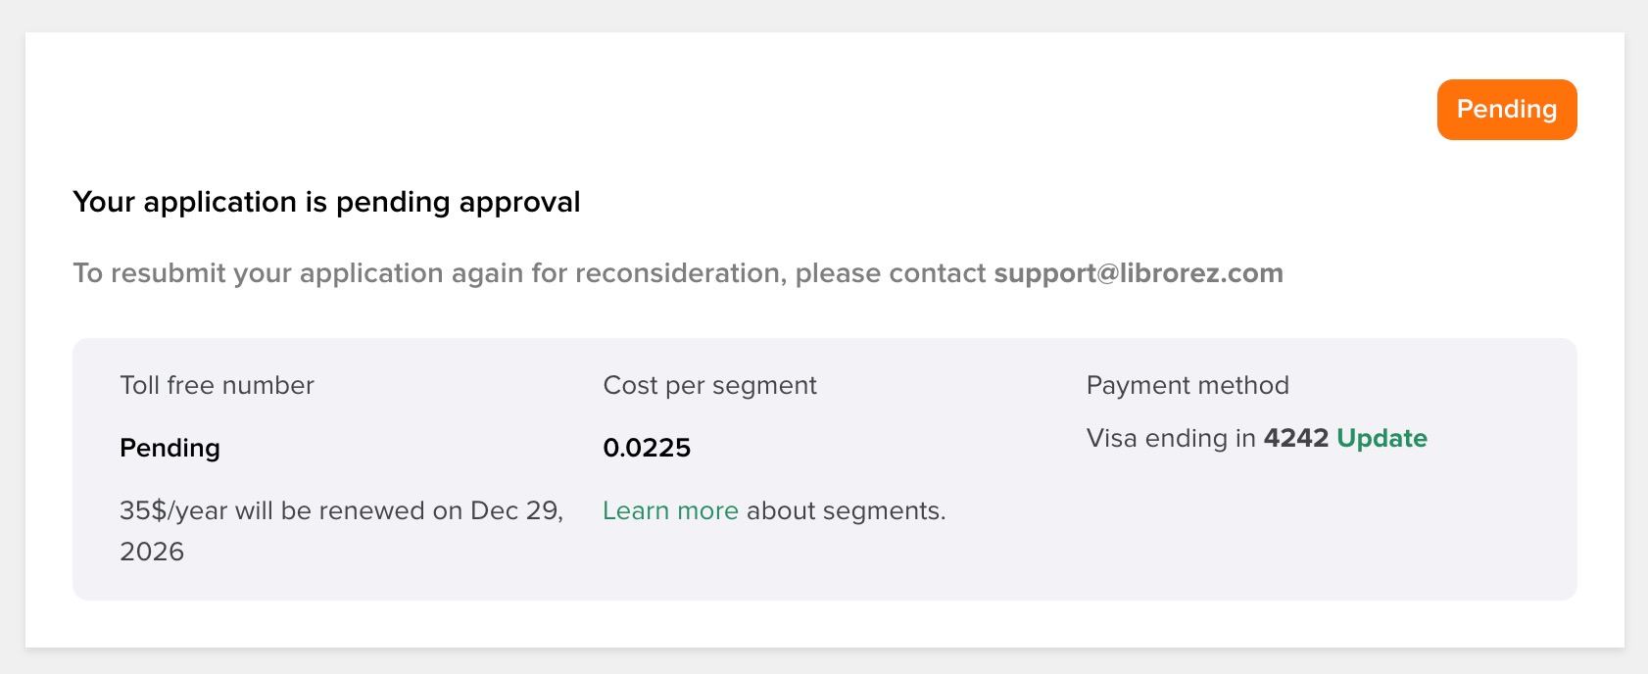Click the 2026 renewal year text
Viewport: 1648px width, 674px height.
152,552
